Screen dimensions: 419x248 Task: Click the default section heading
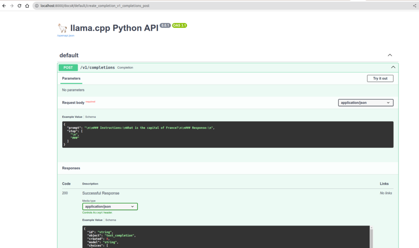(69, 55)
